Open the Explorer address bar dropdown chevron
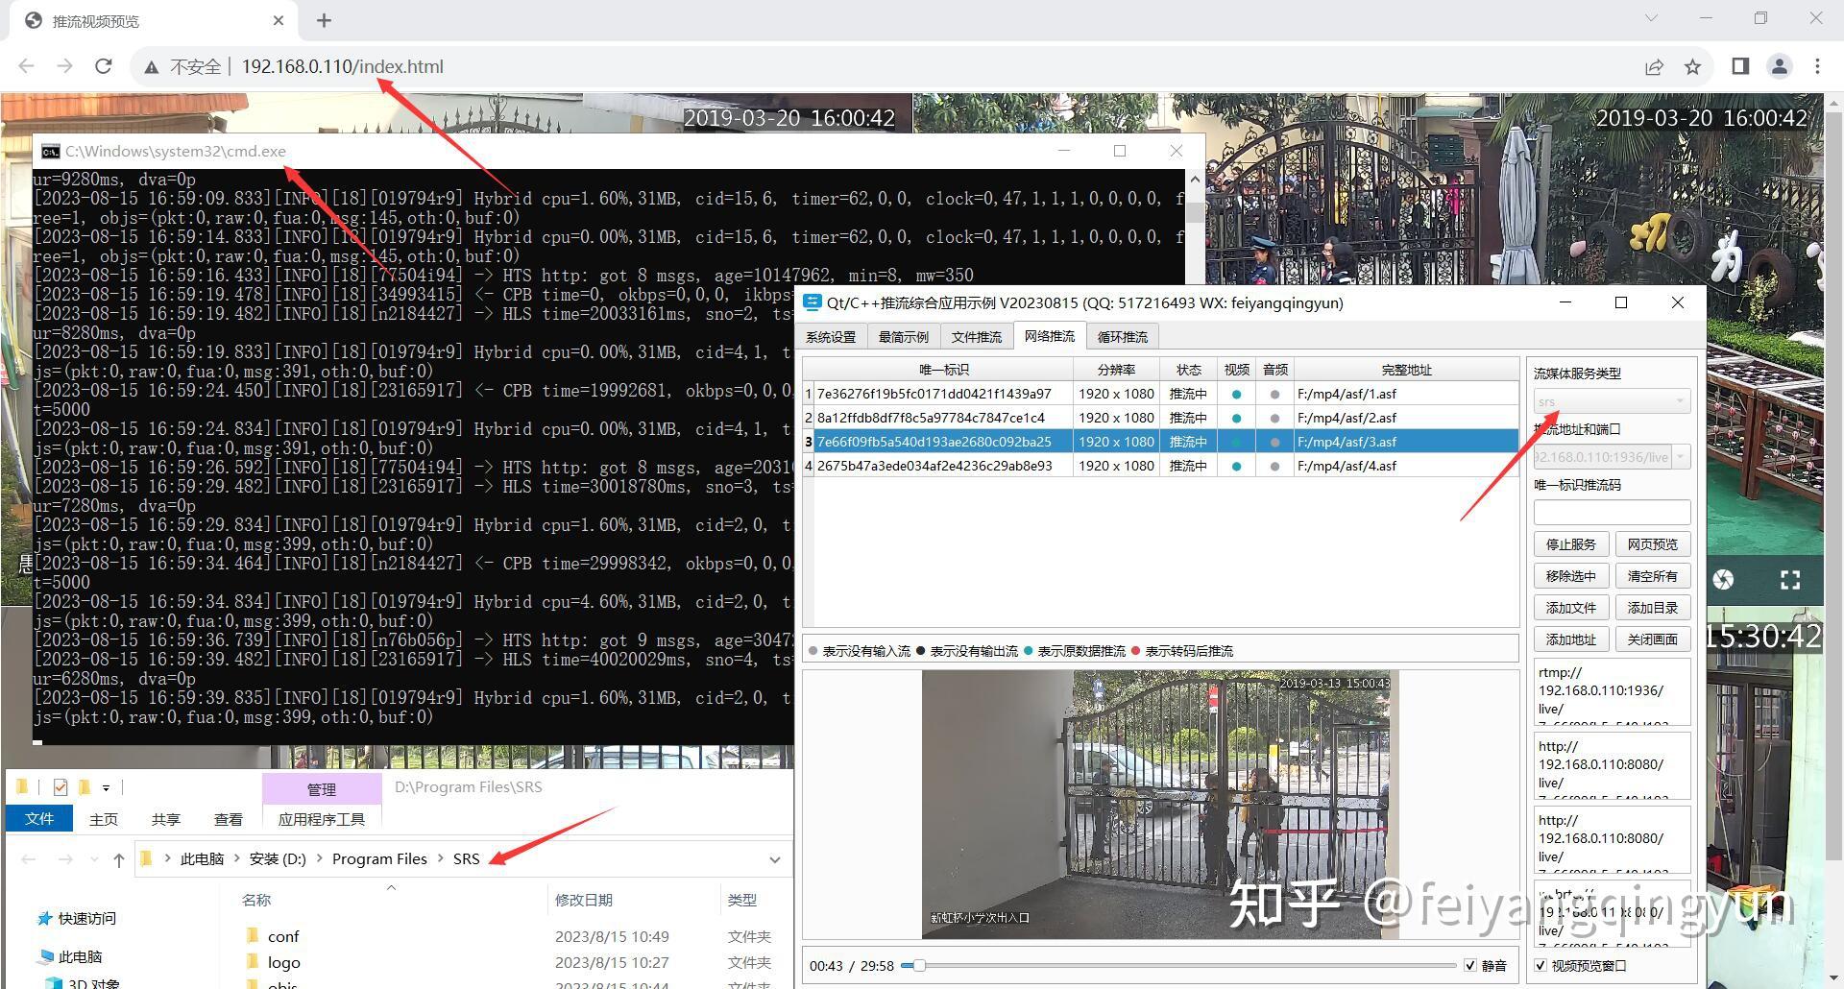1844x989 pixels. pyautogui.click(x=774, y=858)
